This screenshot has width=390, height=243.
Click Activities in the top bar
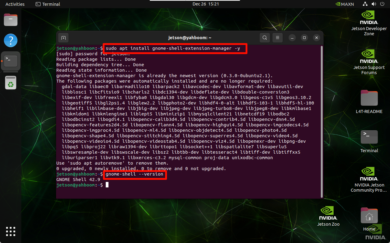(15, 4)
